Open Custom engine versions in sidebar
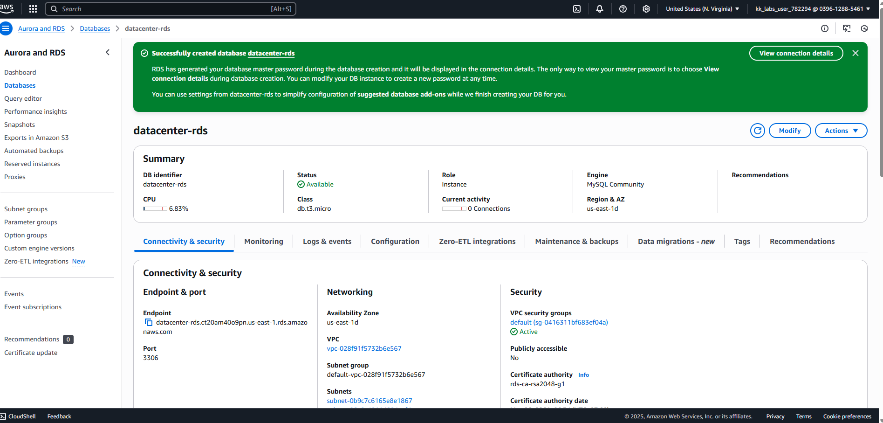883x423 pixels. pyautogui.click(x=39, y=248)
